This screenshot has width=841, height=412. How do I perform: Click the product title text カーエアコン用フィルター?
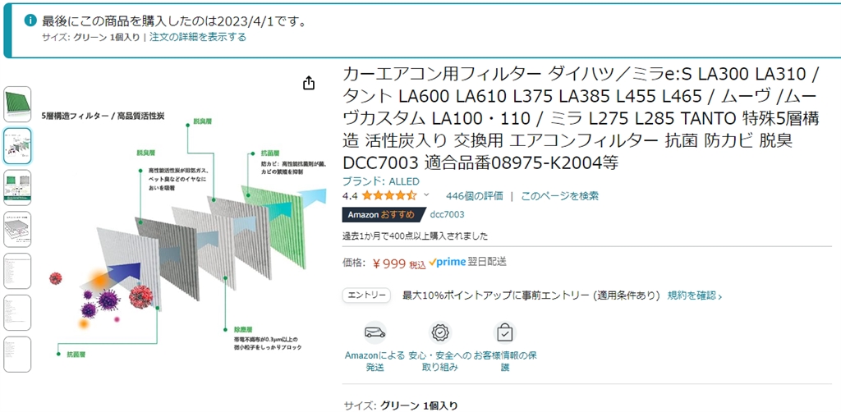click(x=441, y=73)
